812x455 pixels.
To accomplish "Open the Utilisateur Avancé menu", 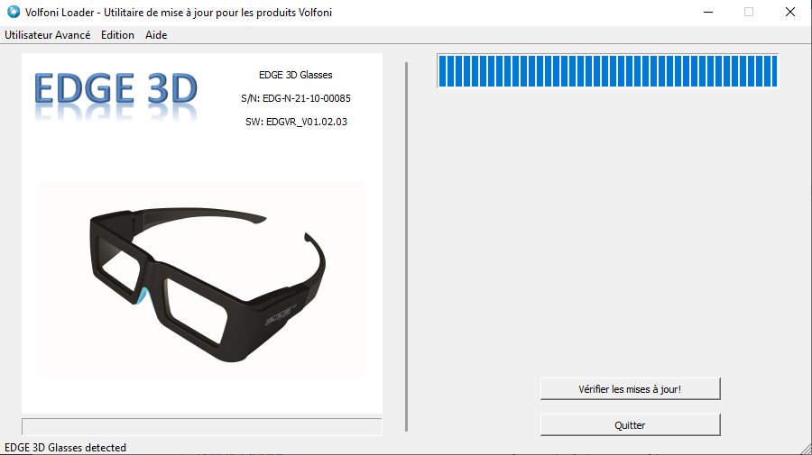I will [48, 35].
